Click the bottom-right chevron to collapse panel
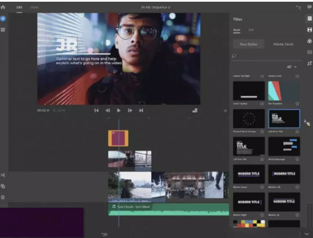This screenshot has height=238, width=313. 307,234
